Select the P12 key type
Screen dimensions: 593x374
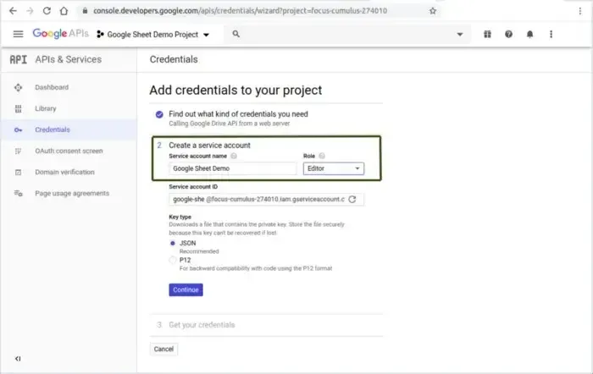click(x=173, y=260)
